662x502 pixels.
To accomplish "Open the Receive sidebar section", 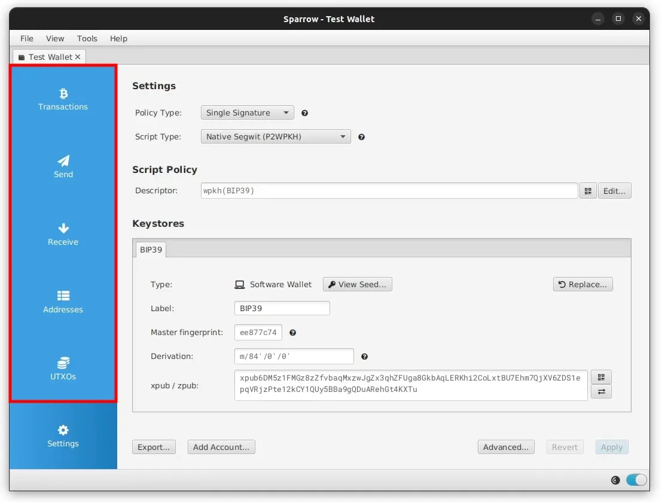I will click(x=63, y=234).
